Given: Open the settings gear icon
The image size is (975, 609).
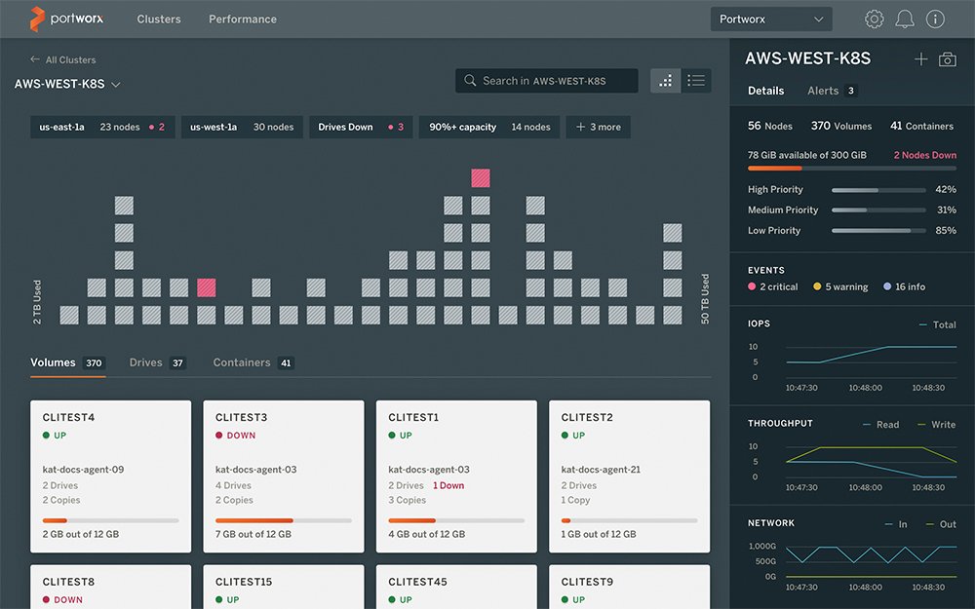Looking at the screenshot, I should 874,19.
